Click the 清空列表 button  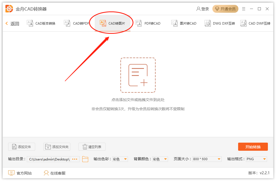(92, 147)
